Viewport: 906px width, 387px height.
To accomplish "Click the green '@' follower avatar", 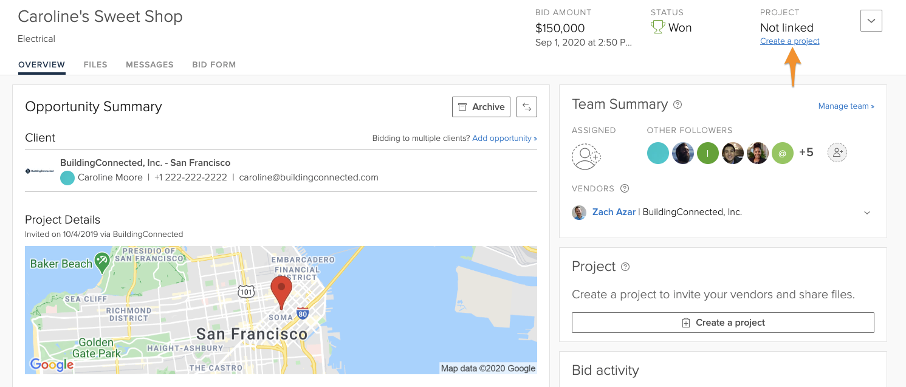I will pos(782,153).
